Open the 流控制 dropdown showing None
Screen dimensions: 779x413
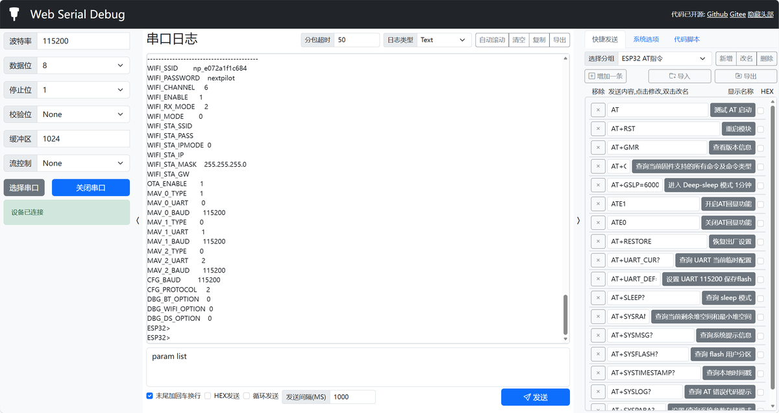[83, 163]
